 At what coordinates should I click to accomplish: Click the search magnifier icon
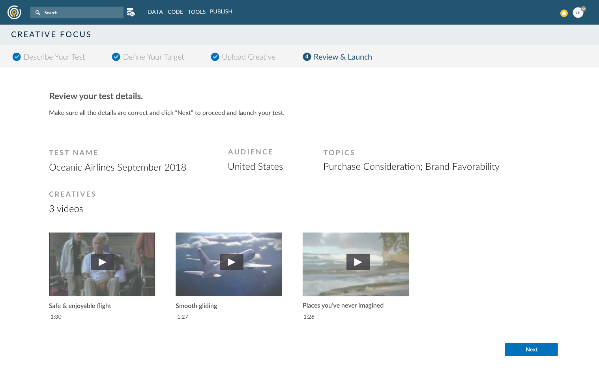coord(38,13)
